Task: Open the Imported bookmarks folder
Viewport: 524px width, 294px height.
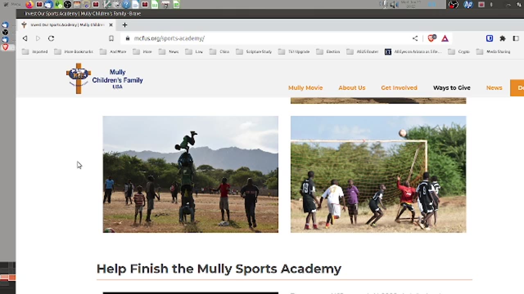Action: 35,52
